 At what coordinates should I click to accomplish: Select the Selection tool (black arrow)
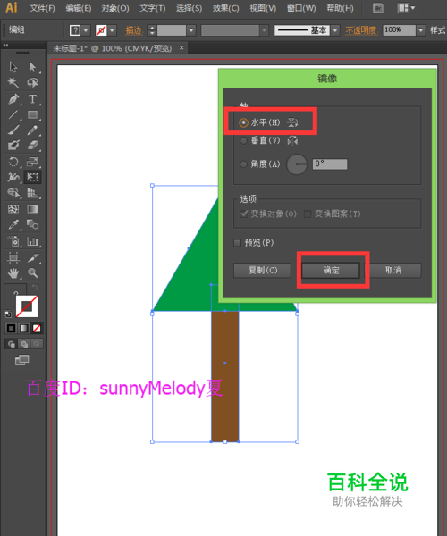[13, 67]
